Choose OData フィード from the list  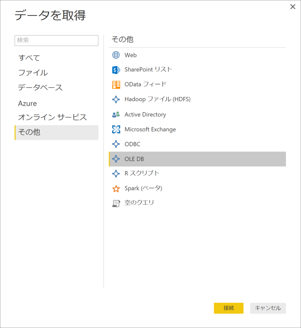[145, 84]
